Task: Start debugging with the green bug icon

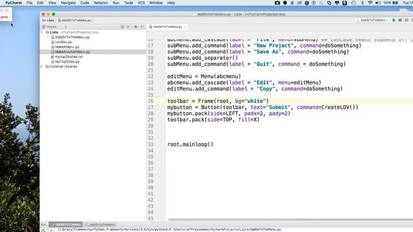Action: 400,20
